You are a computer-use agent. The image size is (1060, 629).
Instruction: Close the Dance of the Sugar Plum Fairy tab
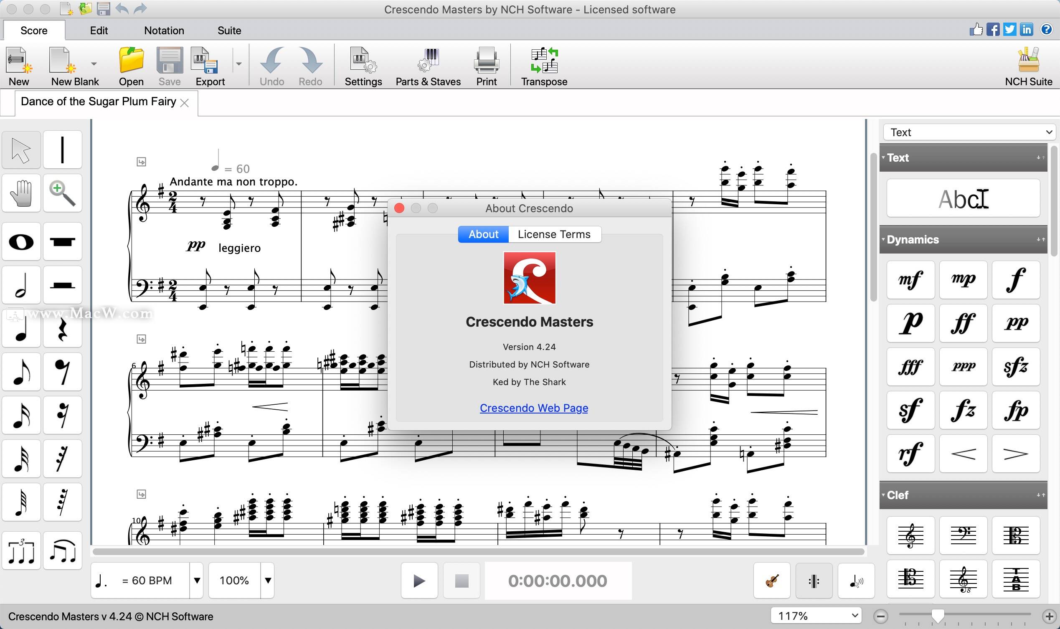point(184,103)
